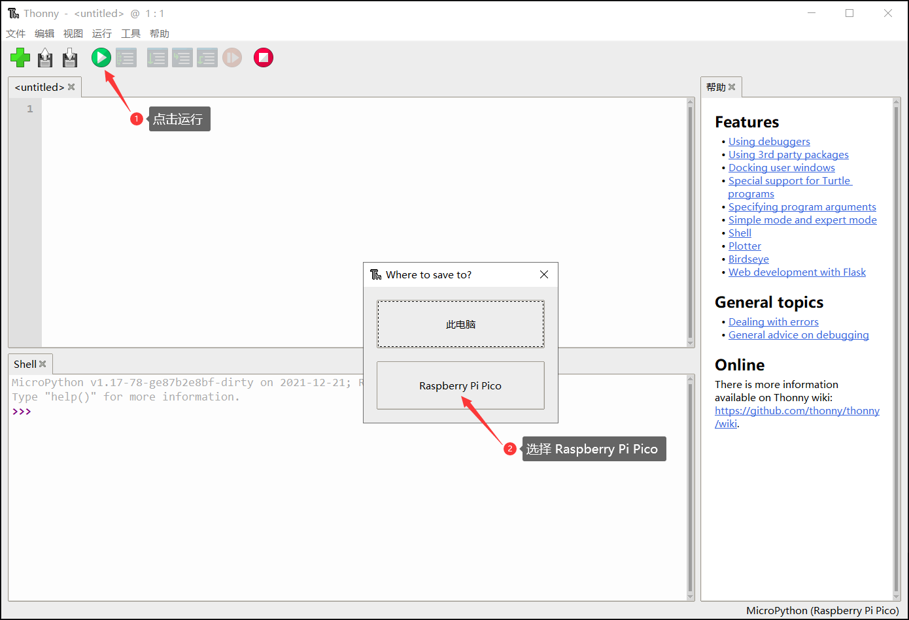This screenshot has height=620, width=909.
Task: Open the 编辑 menu
Action: point(44,33)
